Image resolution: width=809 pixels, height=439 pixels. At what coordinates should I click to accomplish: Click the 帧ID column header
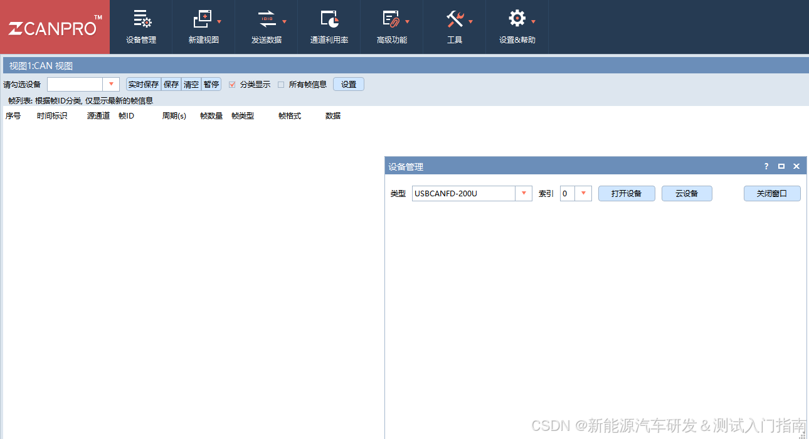[126, 116]
